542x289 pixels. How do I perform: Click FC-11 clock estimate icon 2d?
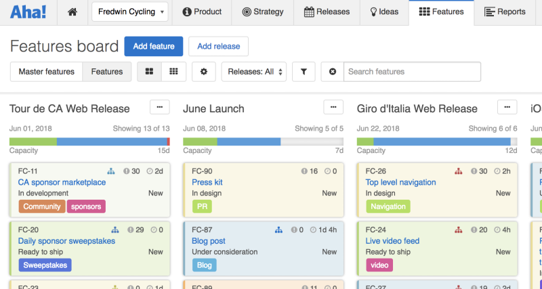coord(150,171)
